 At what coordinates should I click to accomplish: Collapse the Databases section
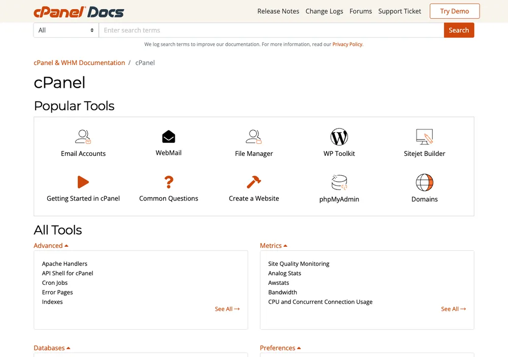click(52, 348)
